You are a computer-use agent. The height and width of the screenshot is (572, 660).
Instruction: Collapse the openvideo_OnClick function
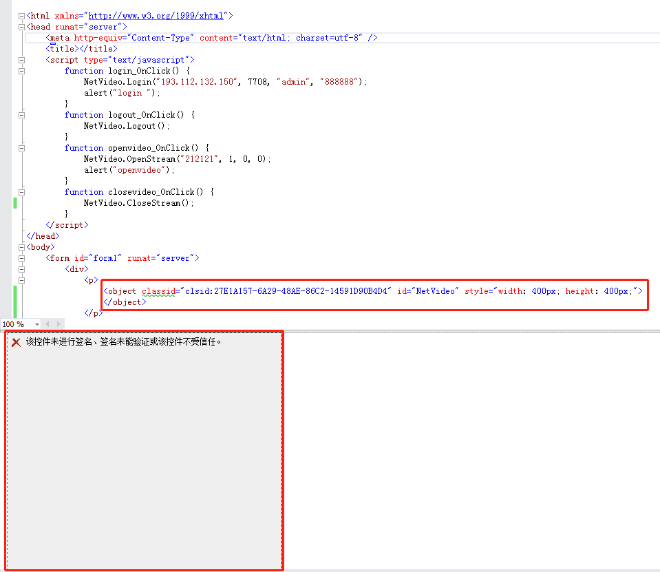[21, 148]
